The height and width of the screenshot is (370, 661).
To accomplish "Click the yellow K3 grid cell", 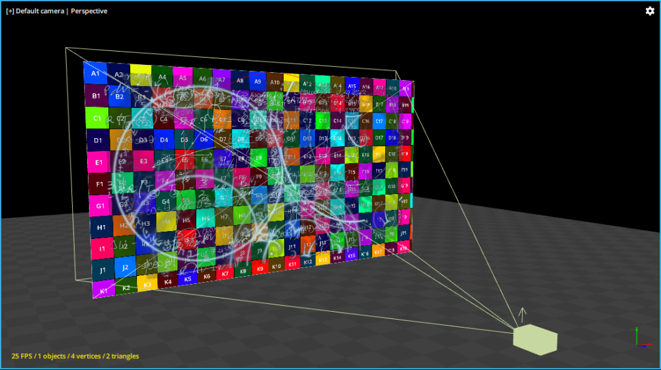I will click(x=147, y=285).
